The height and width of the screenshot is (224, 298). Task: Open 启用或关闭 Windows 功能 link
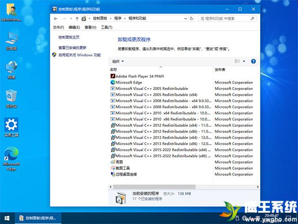[80, 55]
